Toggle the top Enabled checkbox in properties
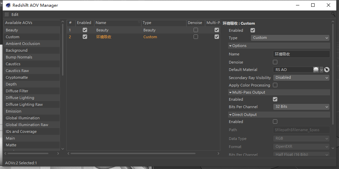This screenshot has height=169, width=339. [253, 30]
